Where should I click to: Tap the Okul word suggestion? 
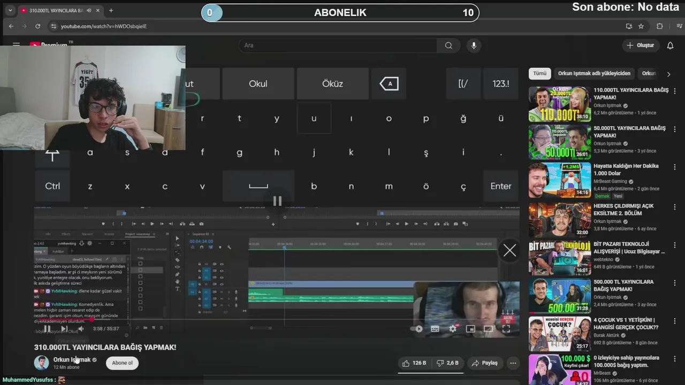[x=258, y=83]
